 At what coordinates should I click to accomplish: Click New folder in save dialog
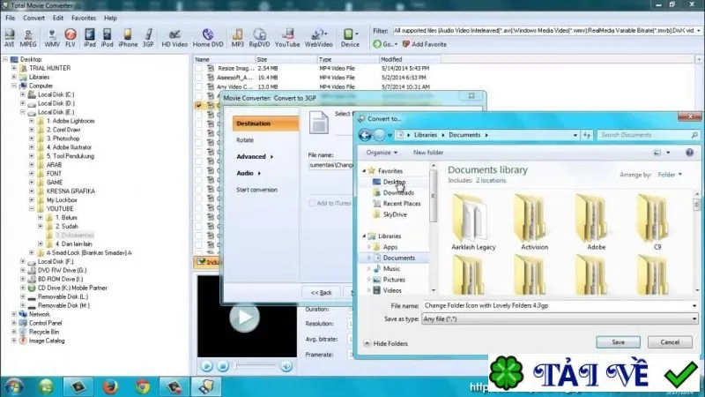(x=428, y=153)
